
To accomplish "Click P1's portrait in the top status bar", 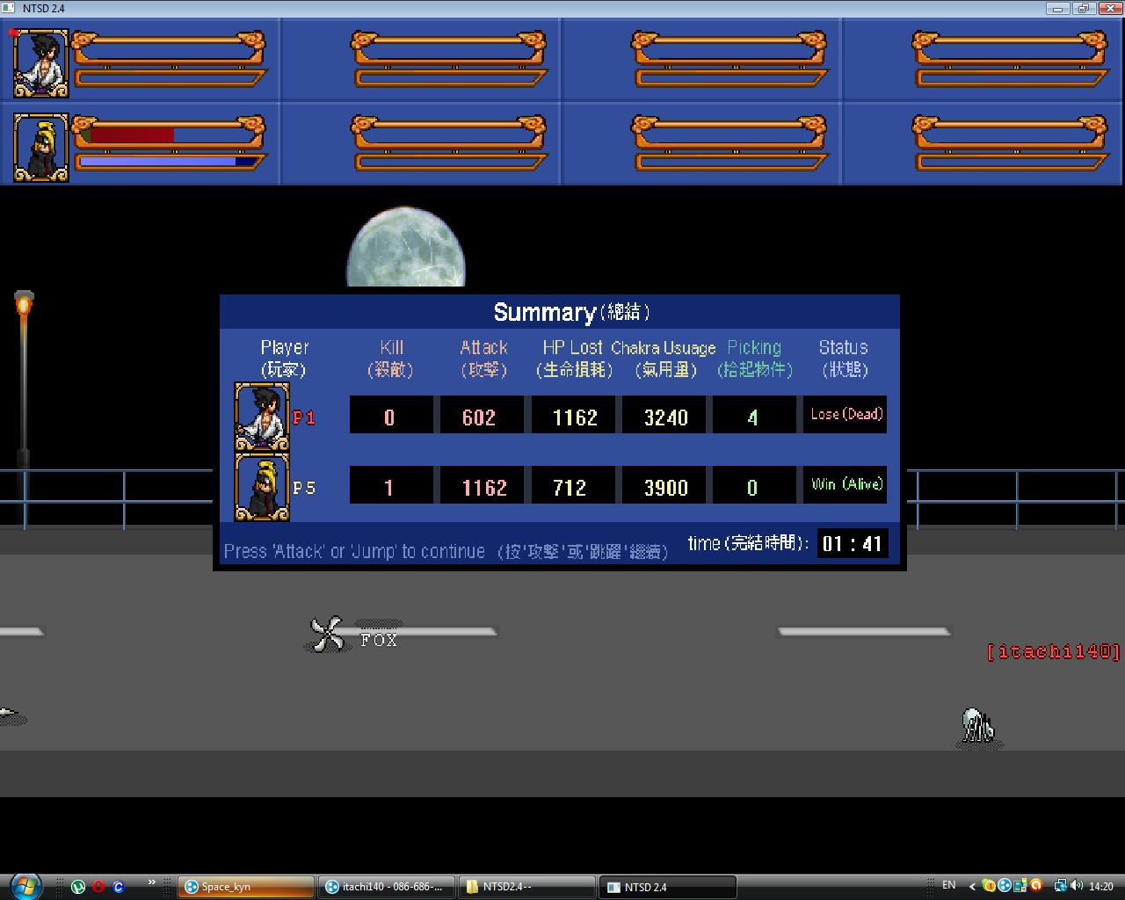I will (x=40, y=62).
